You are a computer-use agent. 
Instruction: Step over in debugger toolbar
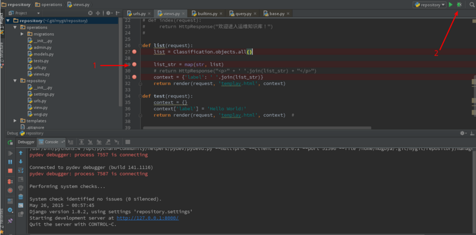[x=82, y=142]
